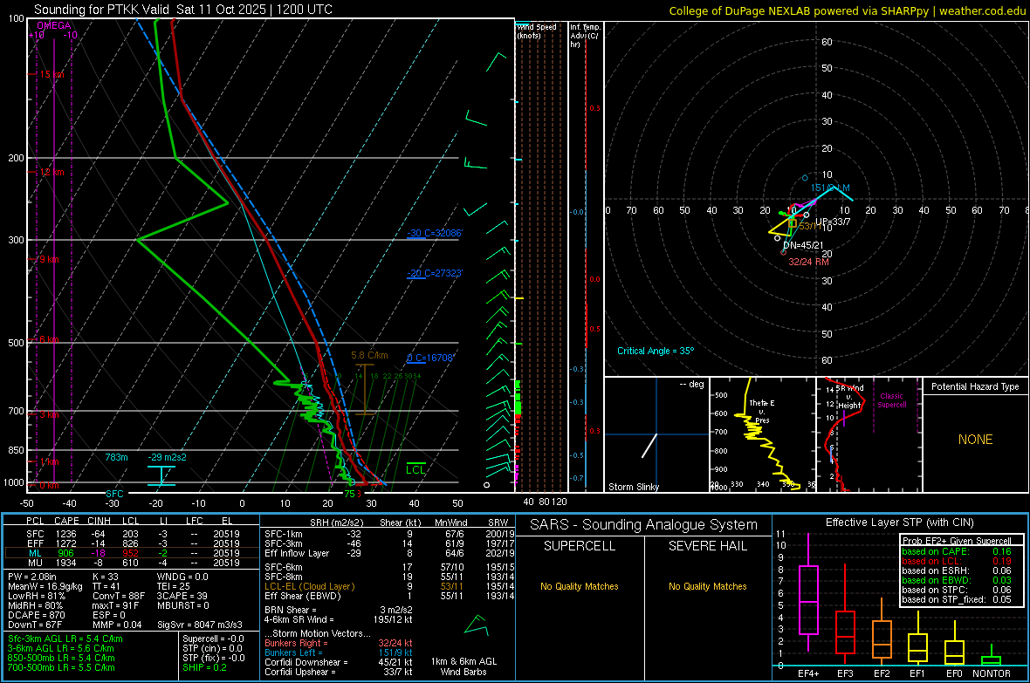1030x683 pixels.
Task: Click the Effective Layer STP (with CIN) title
Action: click(900, 522)
